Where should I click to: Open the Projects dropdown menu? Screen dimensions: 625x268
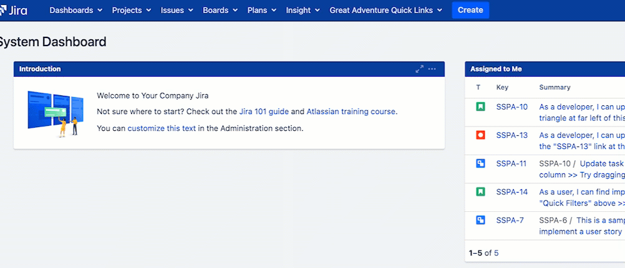[132, 11]
